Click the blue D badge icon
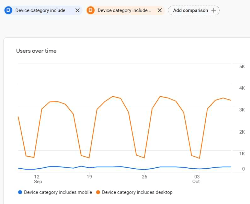The image size is (250, 204). pyautogui.click(x=8, y=10)
